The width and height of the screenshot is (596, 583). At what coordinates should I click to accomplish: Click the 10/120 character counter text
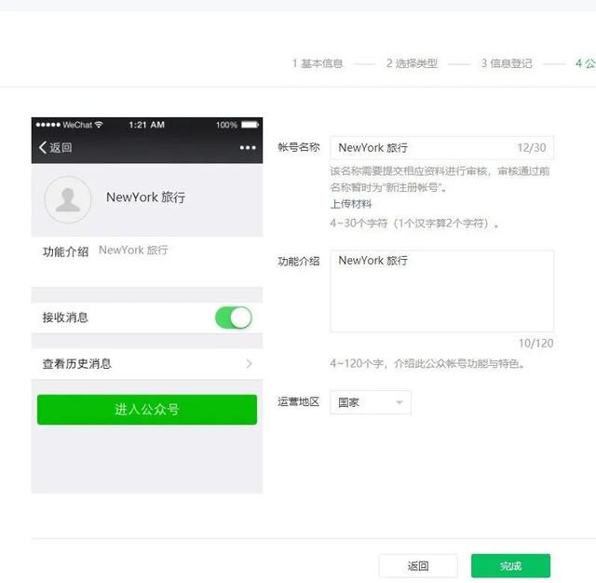coord(536,343)
